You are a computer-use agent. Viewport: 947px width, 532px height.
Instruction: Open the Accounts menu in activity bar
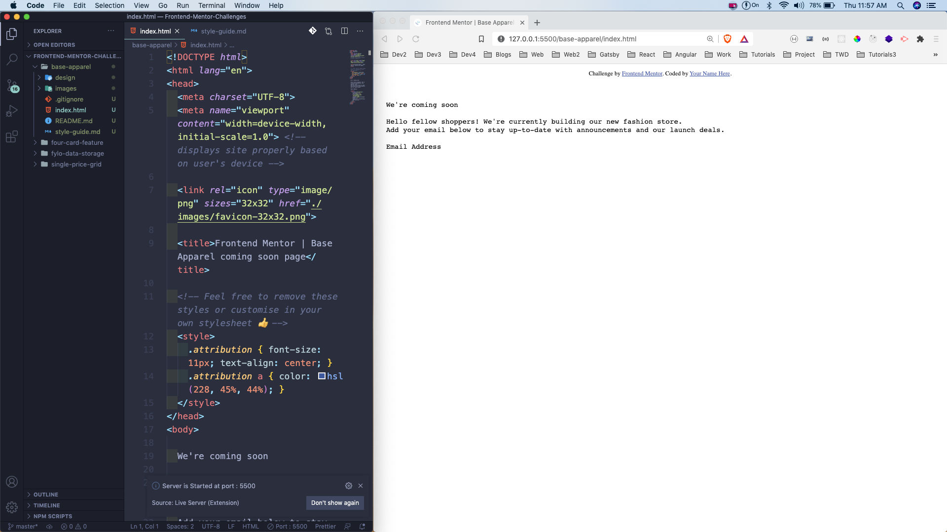(12, 482)
